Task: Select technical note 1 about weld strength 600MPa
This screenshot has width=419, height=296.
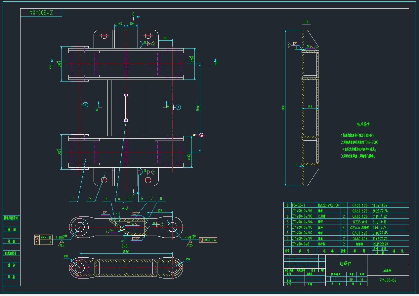Action: click(x=358, y=135)
